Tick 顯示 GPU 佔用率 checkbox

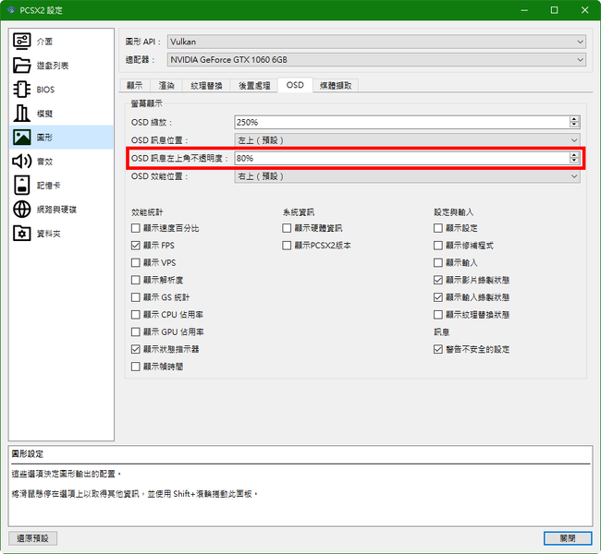click(135, 332)
